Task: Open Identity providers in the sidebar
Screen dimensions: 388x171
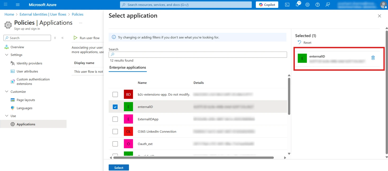Action: pyautogui.click(x=29, y=63)
